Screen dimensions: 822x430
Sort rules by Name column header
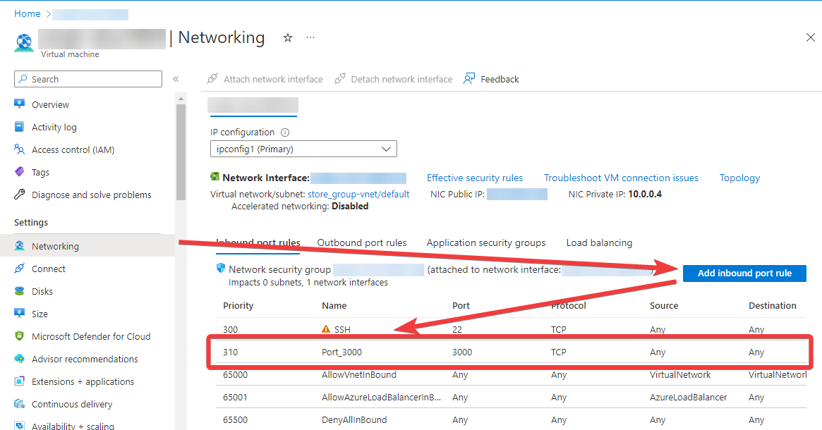[x=334, y=305]
